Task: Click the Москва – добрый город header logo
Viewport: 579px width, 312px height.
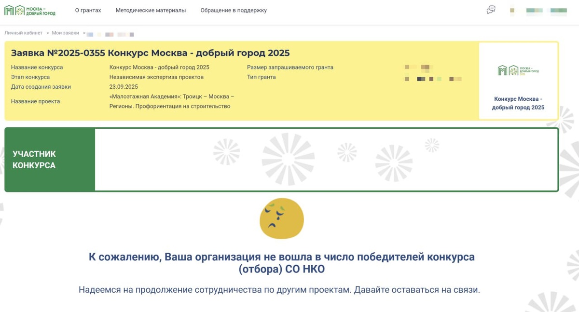Action: [30, 10]
